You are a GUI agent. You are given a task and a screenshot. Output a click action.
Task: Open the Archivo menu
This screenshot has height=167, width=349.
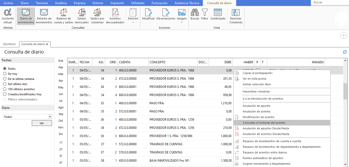[8, 3]
